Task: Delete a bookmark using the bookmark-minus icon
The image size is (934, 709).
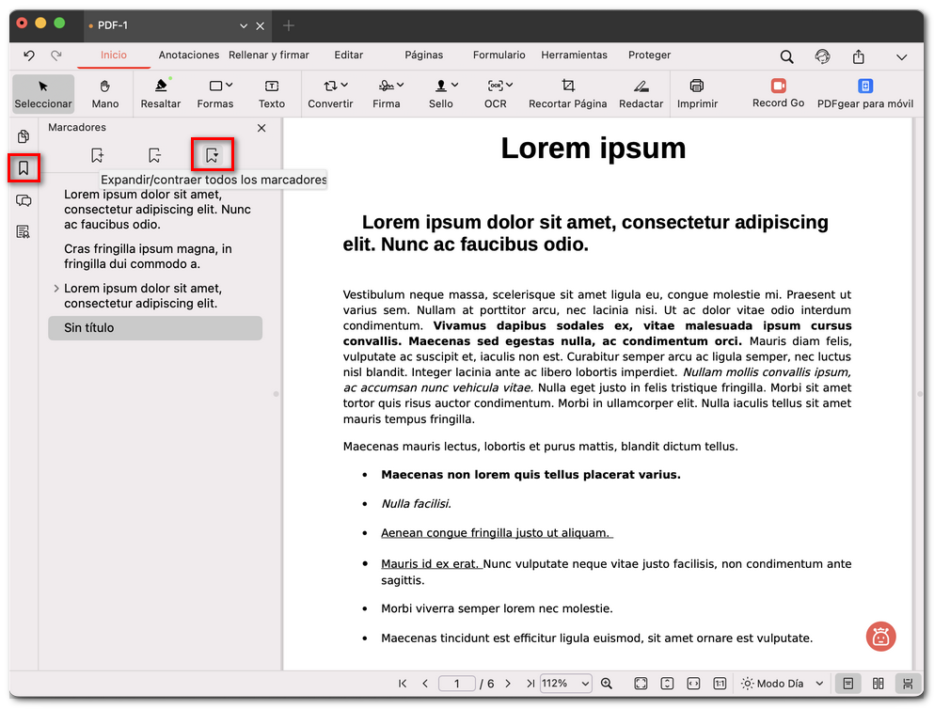Action: [x=153, y=154]
